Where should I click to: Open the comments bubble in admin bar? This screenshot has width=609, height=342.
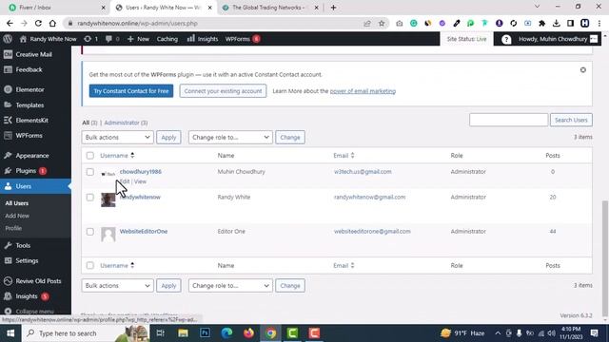(x=112, y=39)
